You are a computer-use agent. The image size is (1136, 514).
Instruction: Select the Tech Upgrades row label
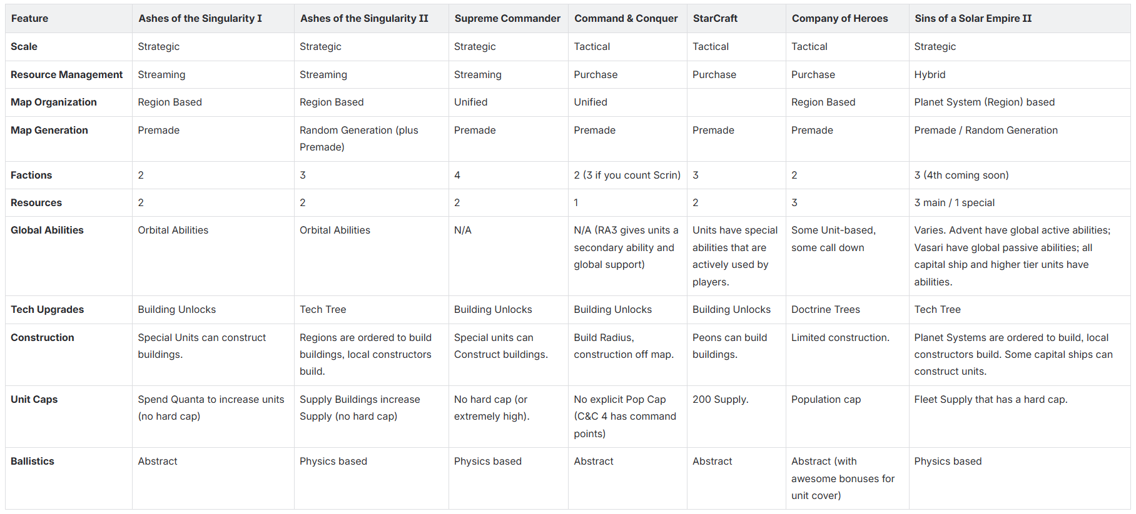[x=47, y=310]
